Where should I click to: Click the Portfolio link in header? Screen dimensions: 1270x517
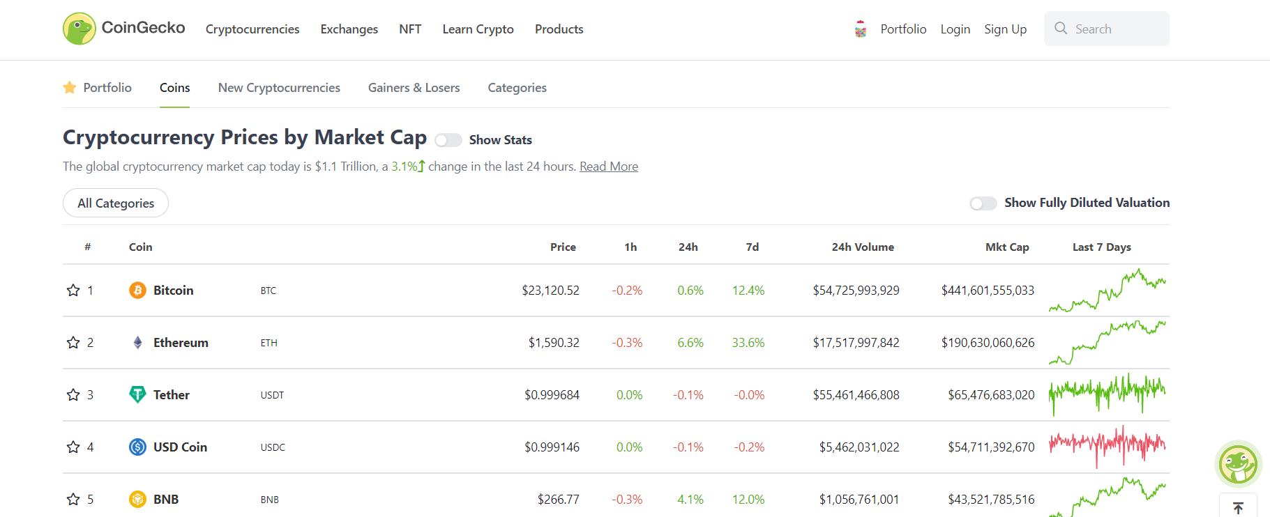click(903, 29)
